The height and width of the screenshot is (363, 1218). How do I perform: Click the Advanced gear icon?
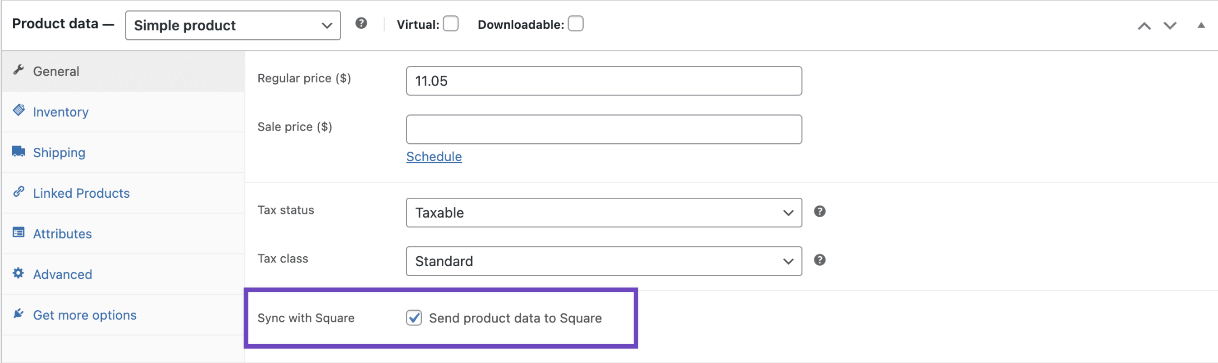point(18,273)
